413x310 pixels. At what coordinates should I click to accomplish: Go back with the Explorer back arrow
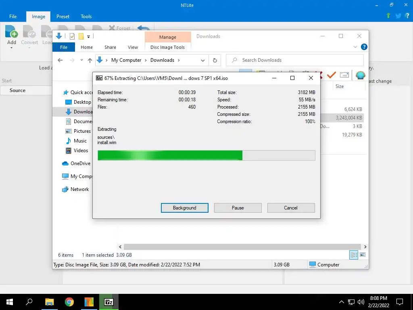(60, 60)
